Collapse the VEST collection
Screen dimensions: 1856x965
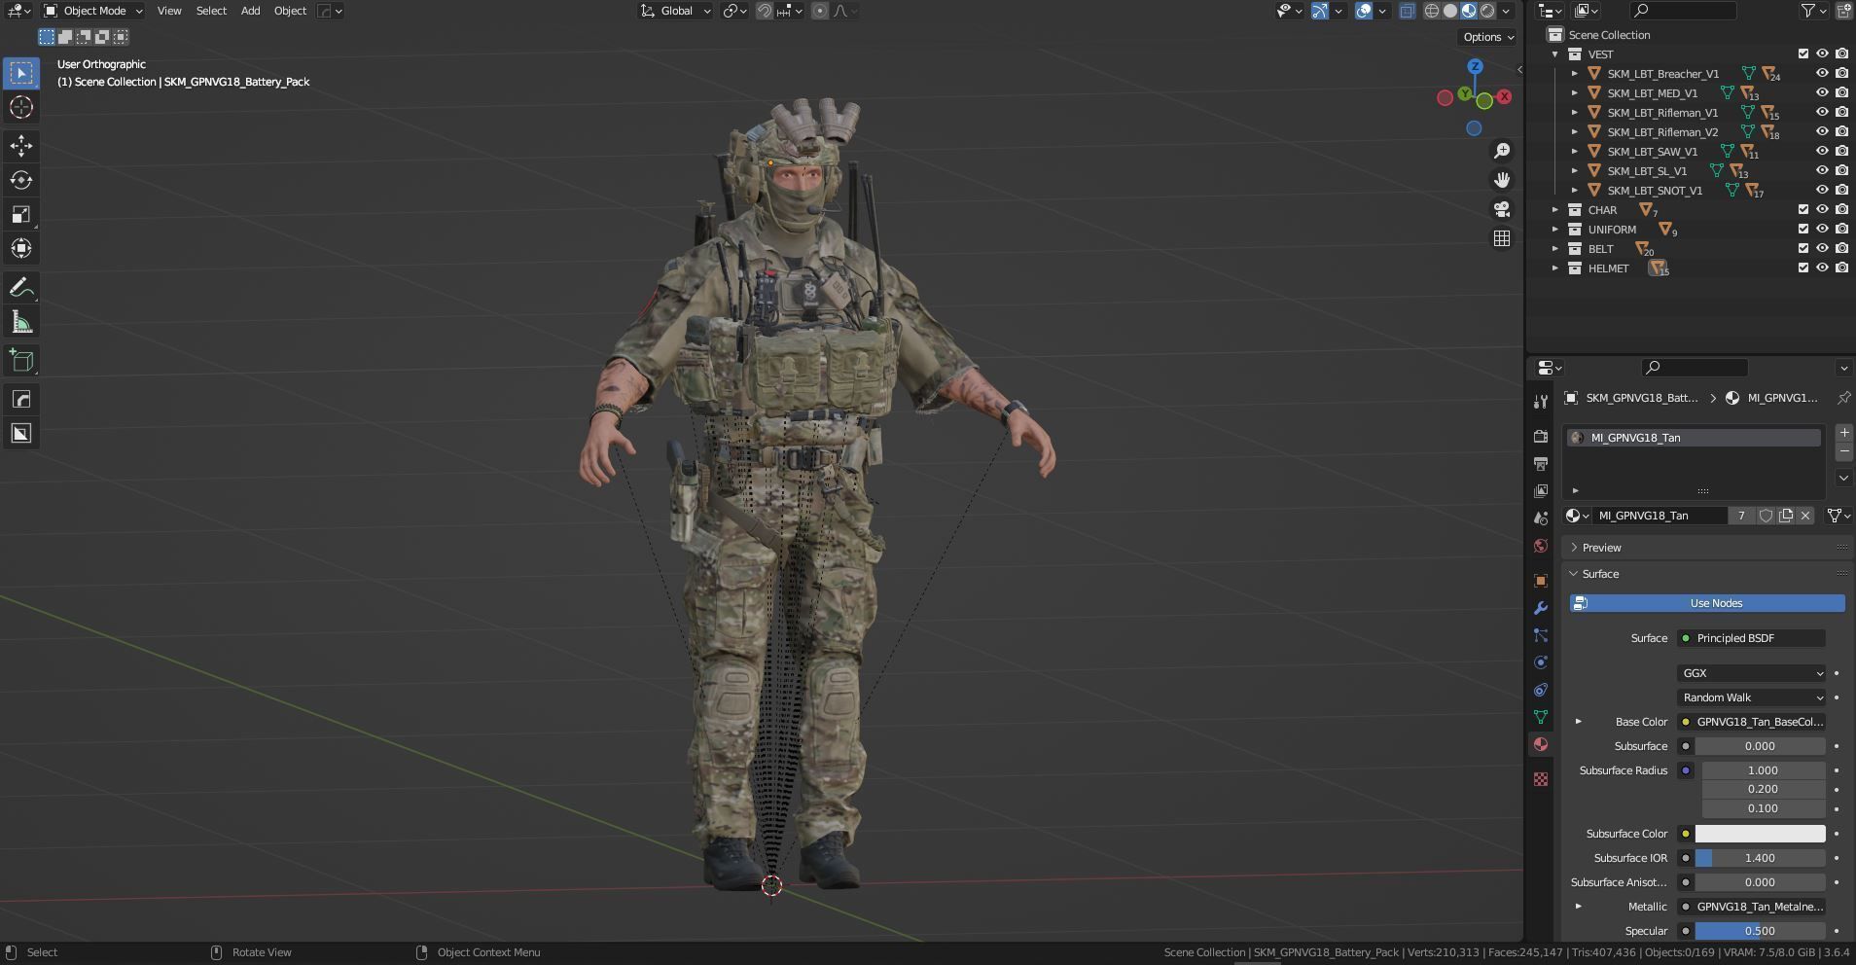(1555, 54)
